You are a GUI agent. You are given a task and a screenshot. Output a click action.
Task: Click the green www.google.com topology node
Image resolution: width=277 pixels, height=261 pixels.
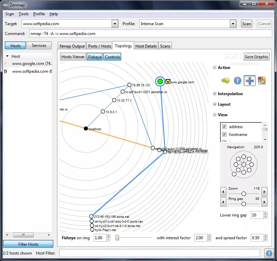(160, 81)
